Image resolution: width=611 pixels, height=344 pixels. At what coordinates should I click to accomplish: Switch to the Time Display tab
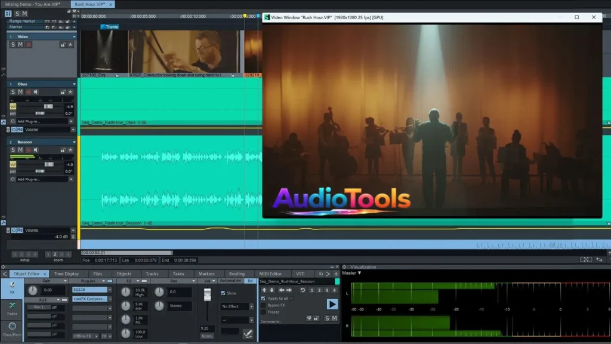coord(66,274)
